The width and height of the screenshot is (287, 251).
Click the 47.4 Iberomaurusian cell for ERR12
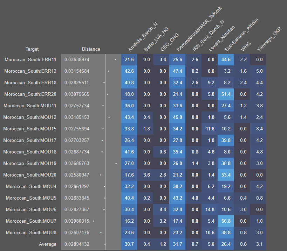[177, 71]
